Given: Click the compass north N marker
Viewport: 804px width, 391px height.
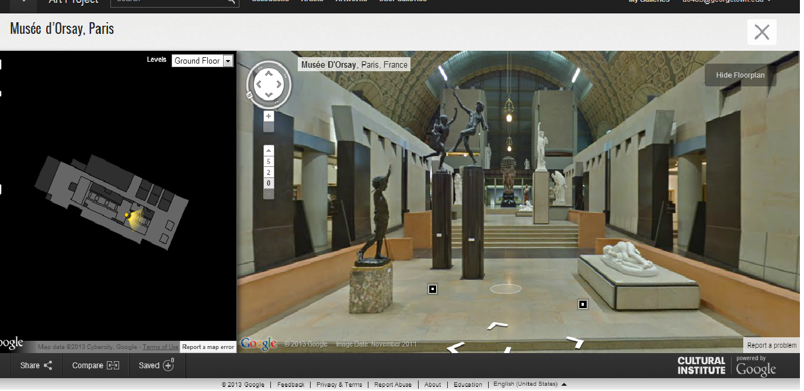Looking at the screenshot, I should [249, 95].
